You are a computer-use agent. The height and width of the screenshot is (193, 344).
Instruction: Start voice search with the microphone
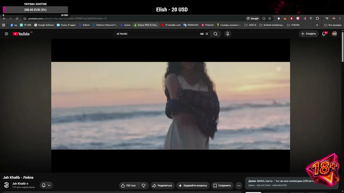coord(228,34)
